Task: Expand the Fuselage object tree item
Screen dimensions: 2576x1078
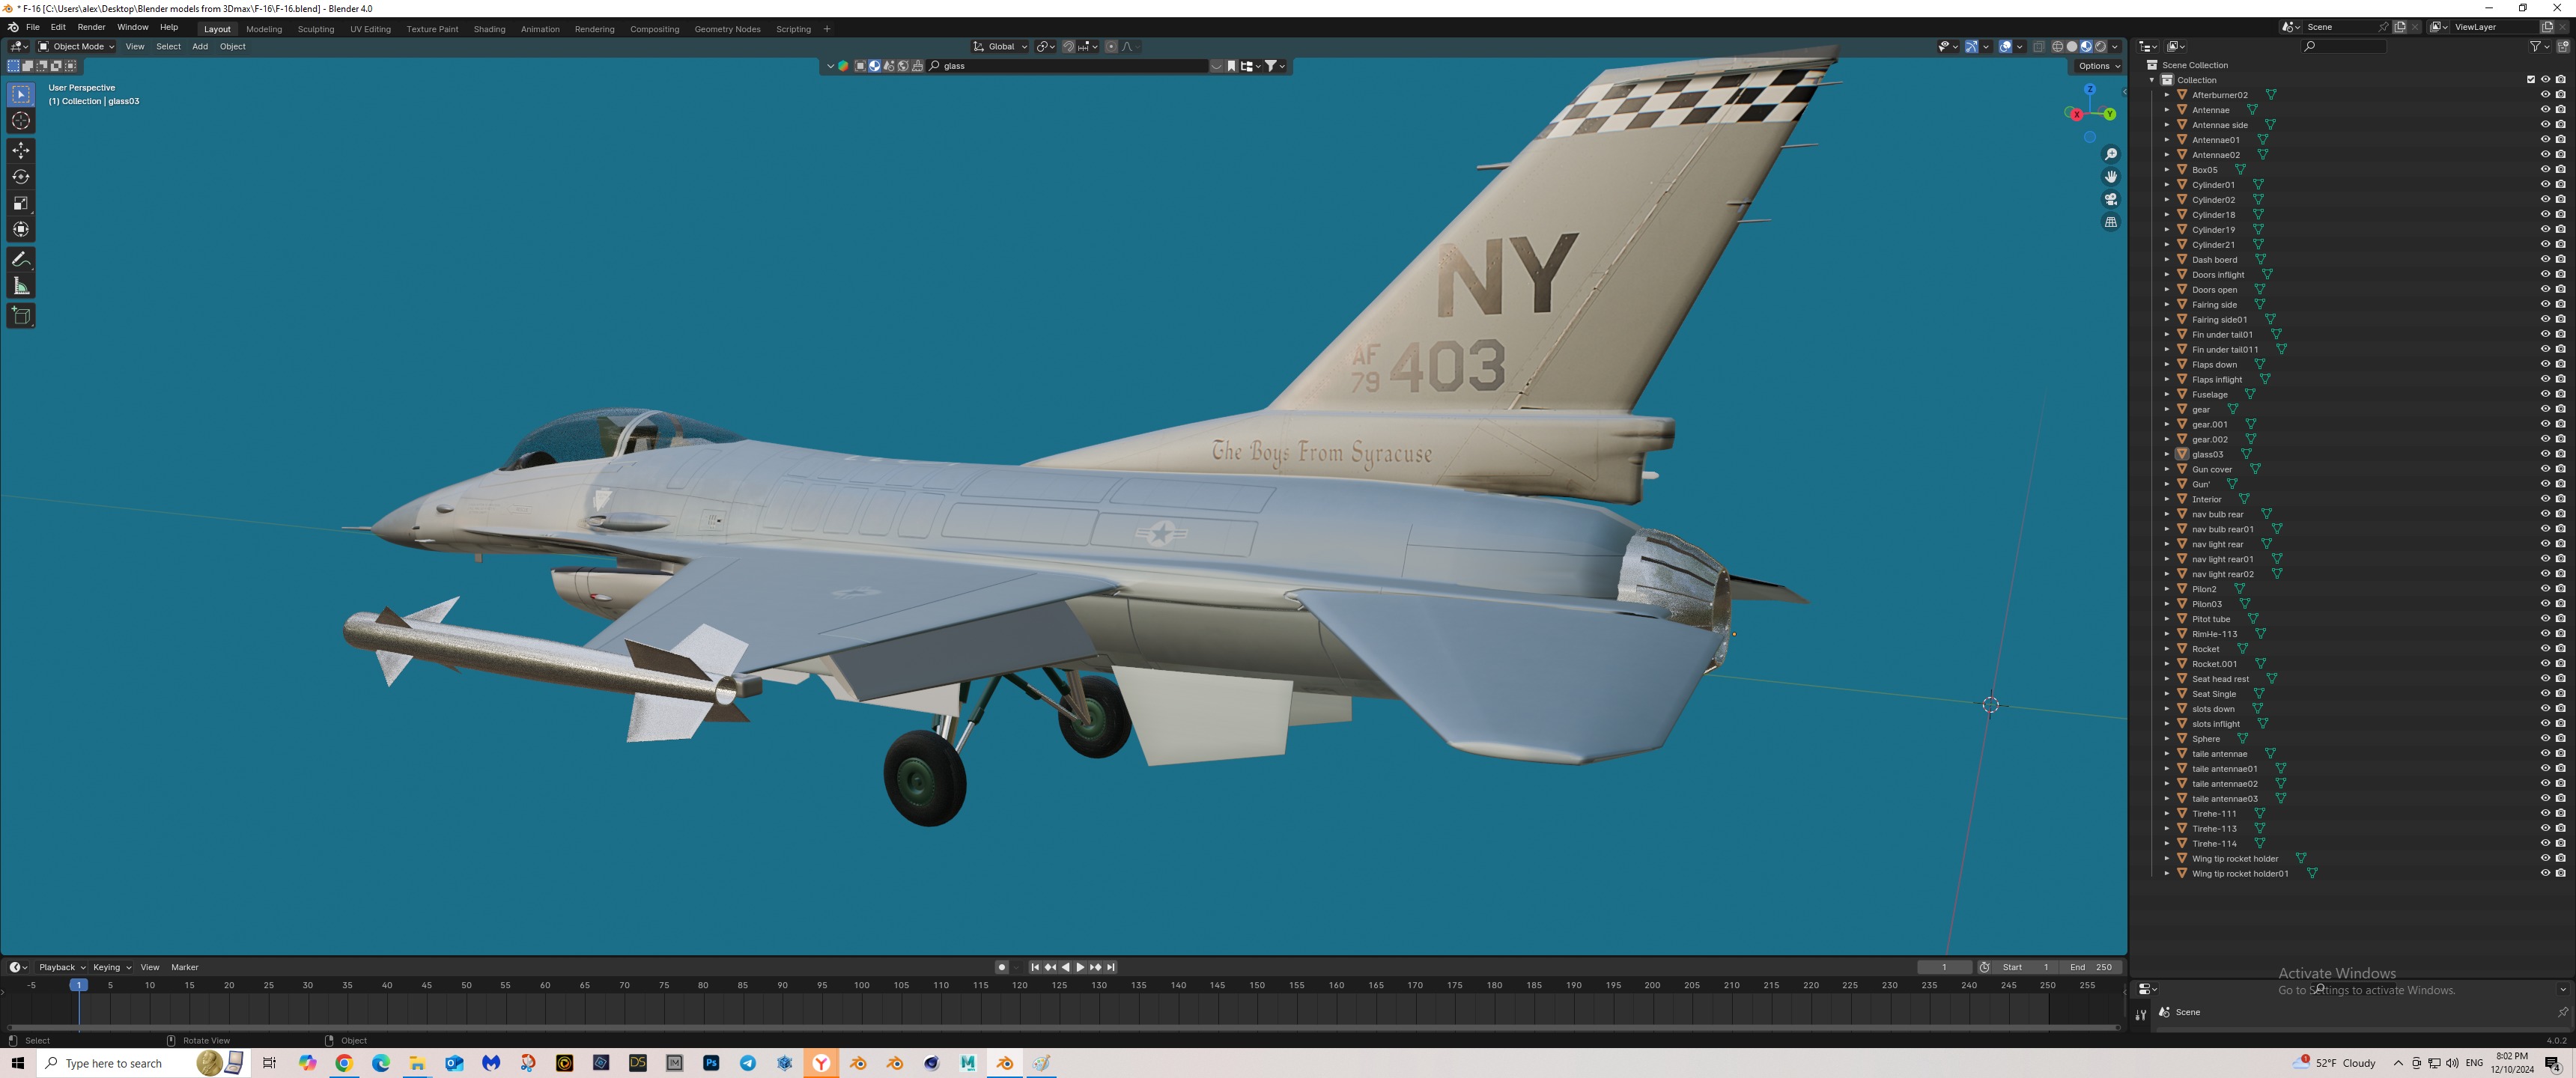Action: [2167, 394]
